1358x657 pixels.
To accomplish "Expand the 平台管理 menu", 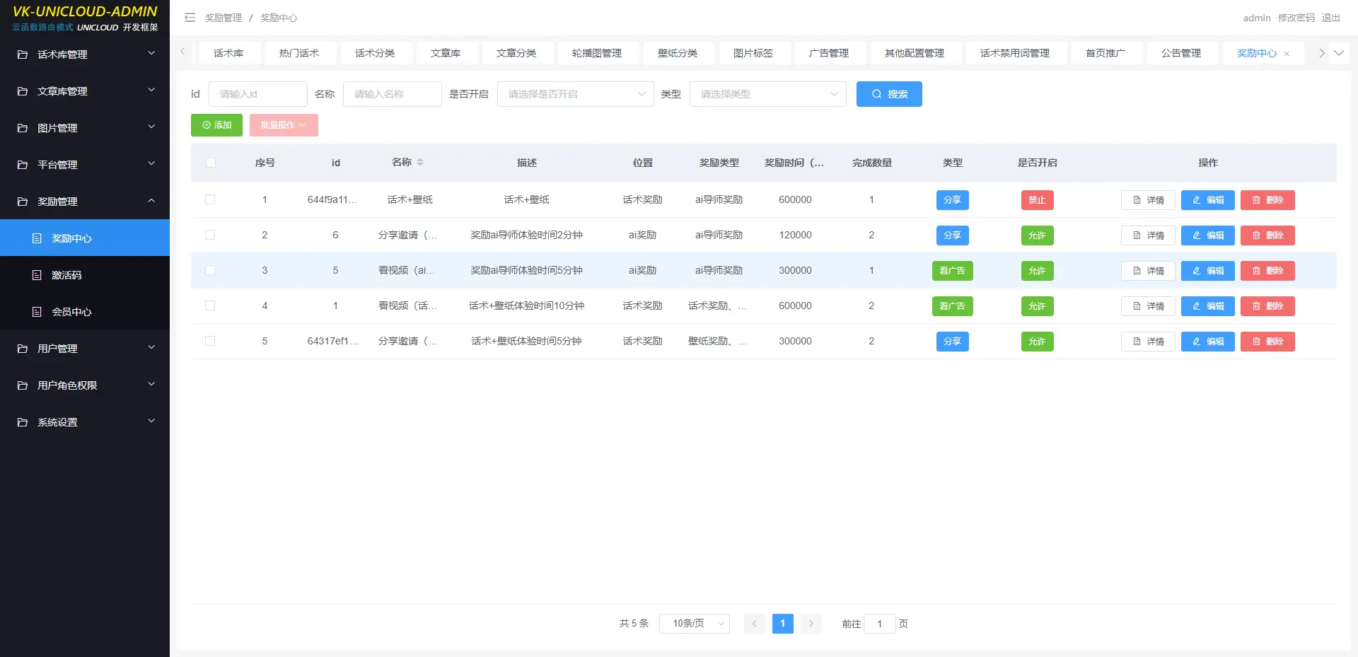I will 85,165.
